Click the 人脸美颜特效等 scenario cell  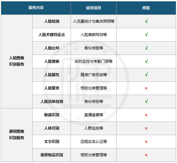click(x=94, y=35)
